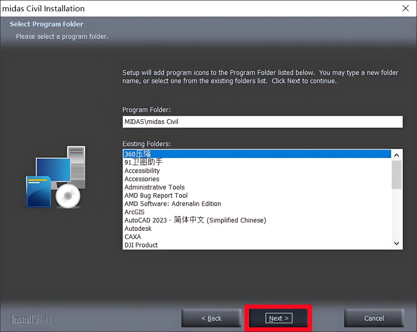Select the Accessories folder

click(x=257, y=179)
